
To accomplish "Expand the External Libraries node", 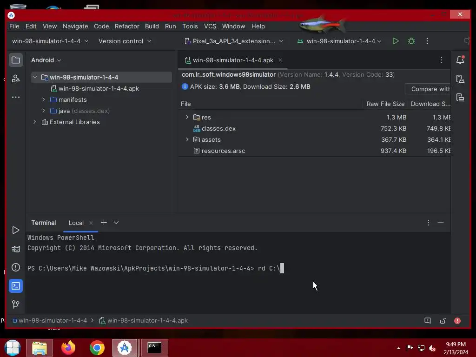I will 35,122.
